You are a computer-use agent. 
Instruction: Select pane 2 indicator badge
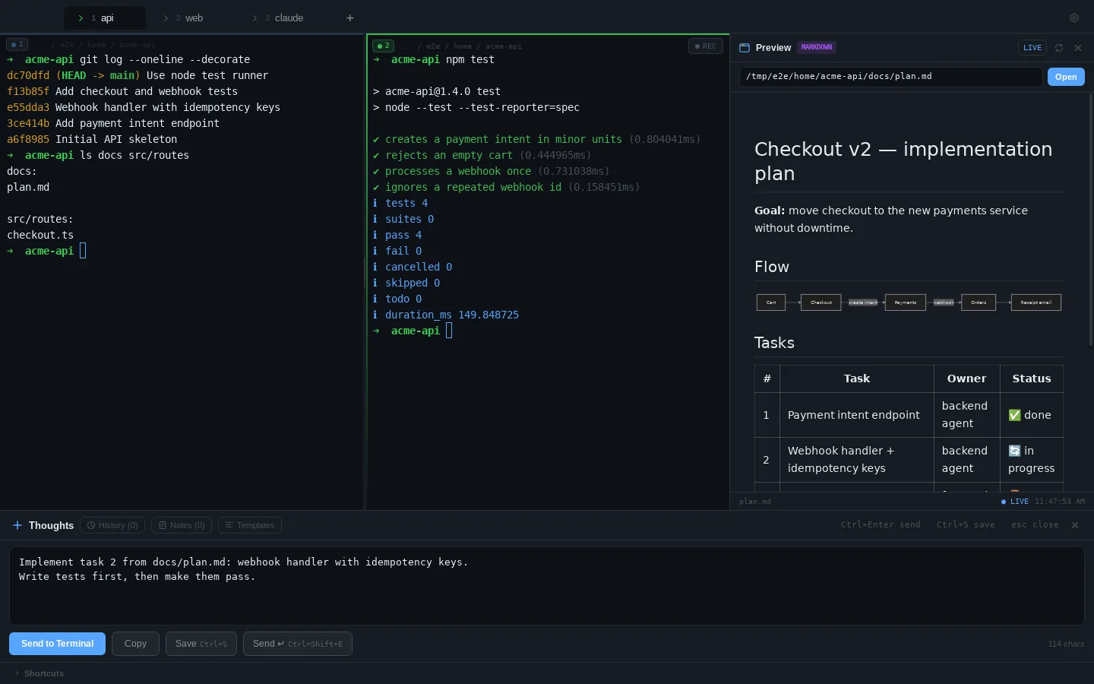(x=383, y=46)
